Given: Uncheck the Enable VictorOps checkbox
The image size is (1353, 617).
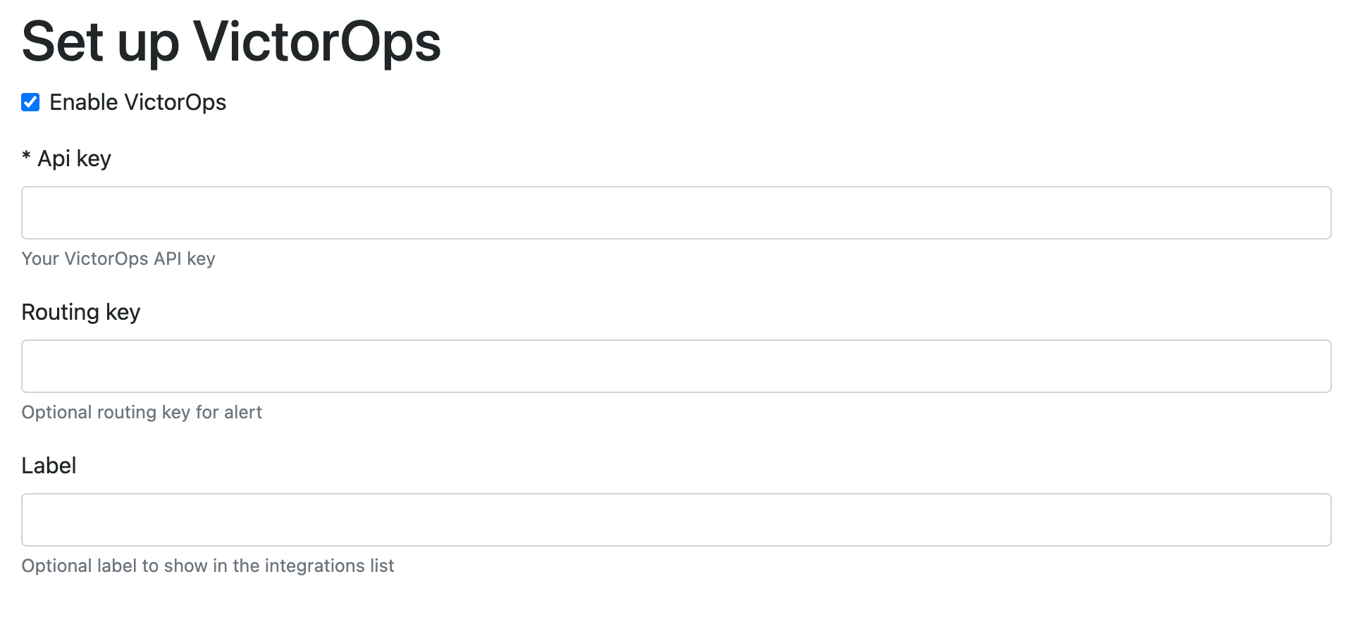Looking at the screenshot, I should point(30,103).
